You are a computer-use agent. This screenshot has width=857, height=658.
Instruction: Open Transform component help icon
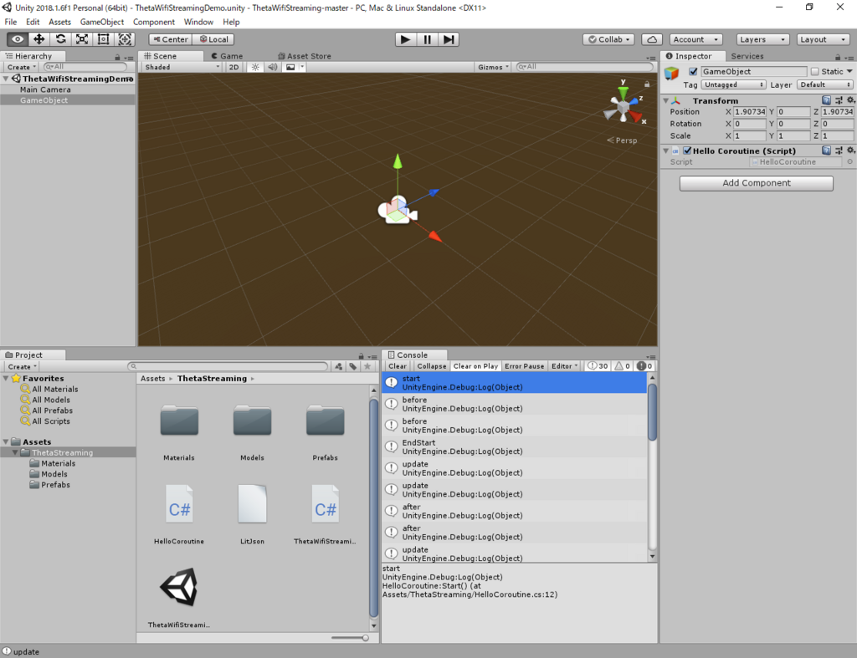point(826,100)
